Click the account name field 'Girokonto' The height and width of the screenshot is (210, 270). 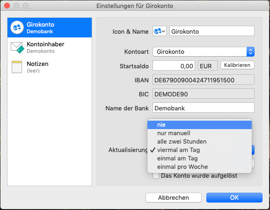(x=212, y=31)
